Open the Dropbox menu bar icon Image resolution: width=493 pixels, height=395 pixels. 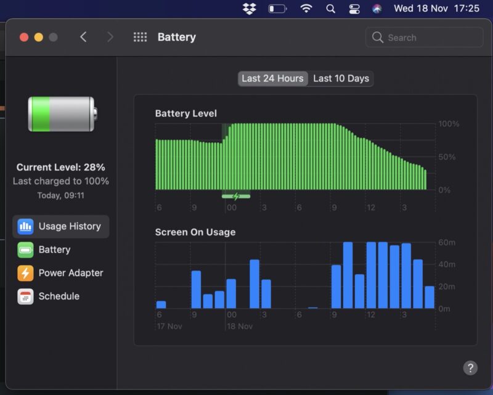(249, 9)
